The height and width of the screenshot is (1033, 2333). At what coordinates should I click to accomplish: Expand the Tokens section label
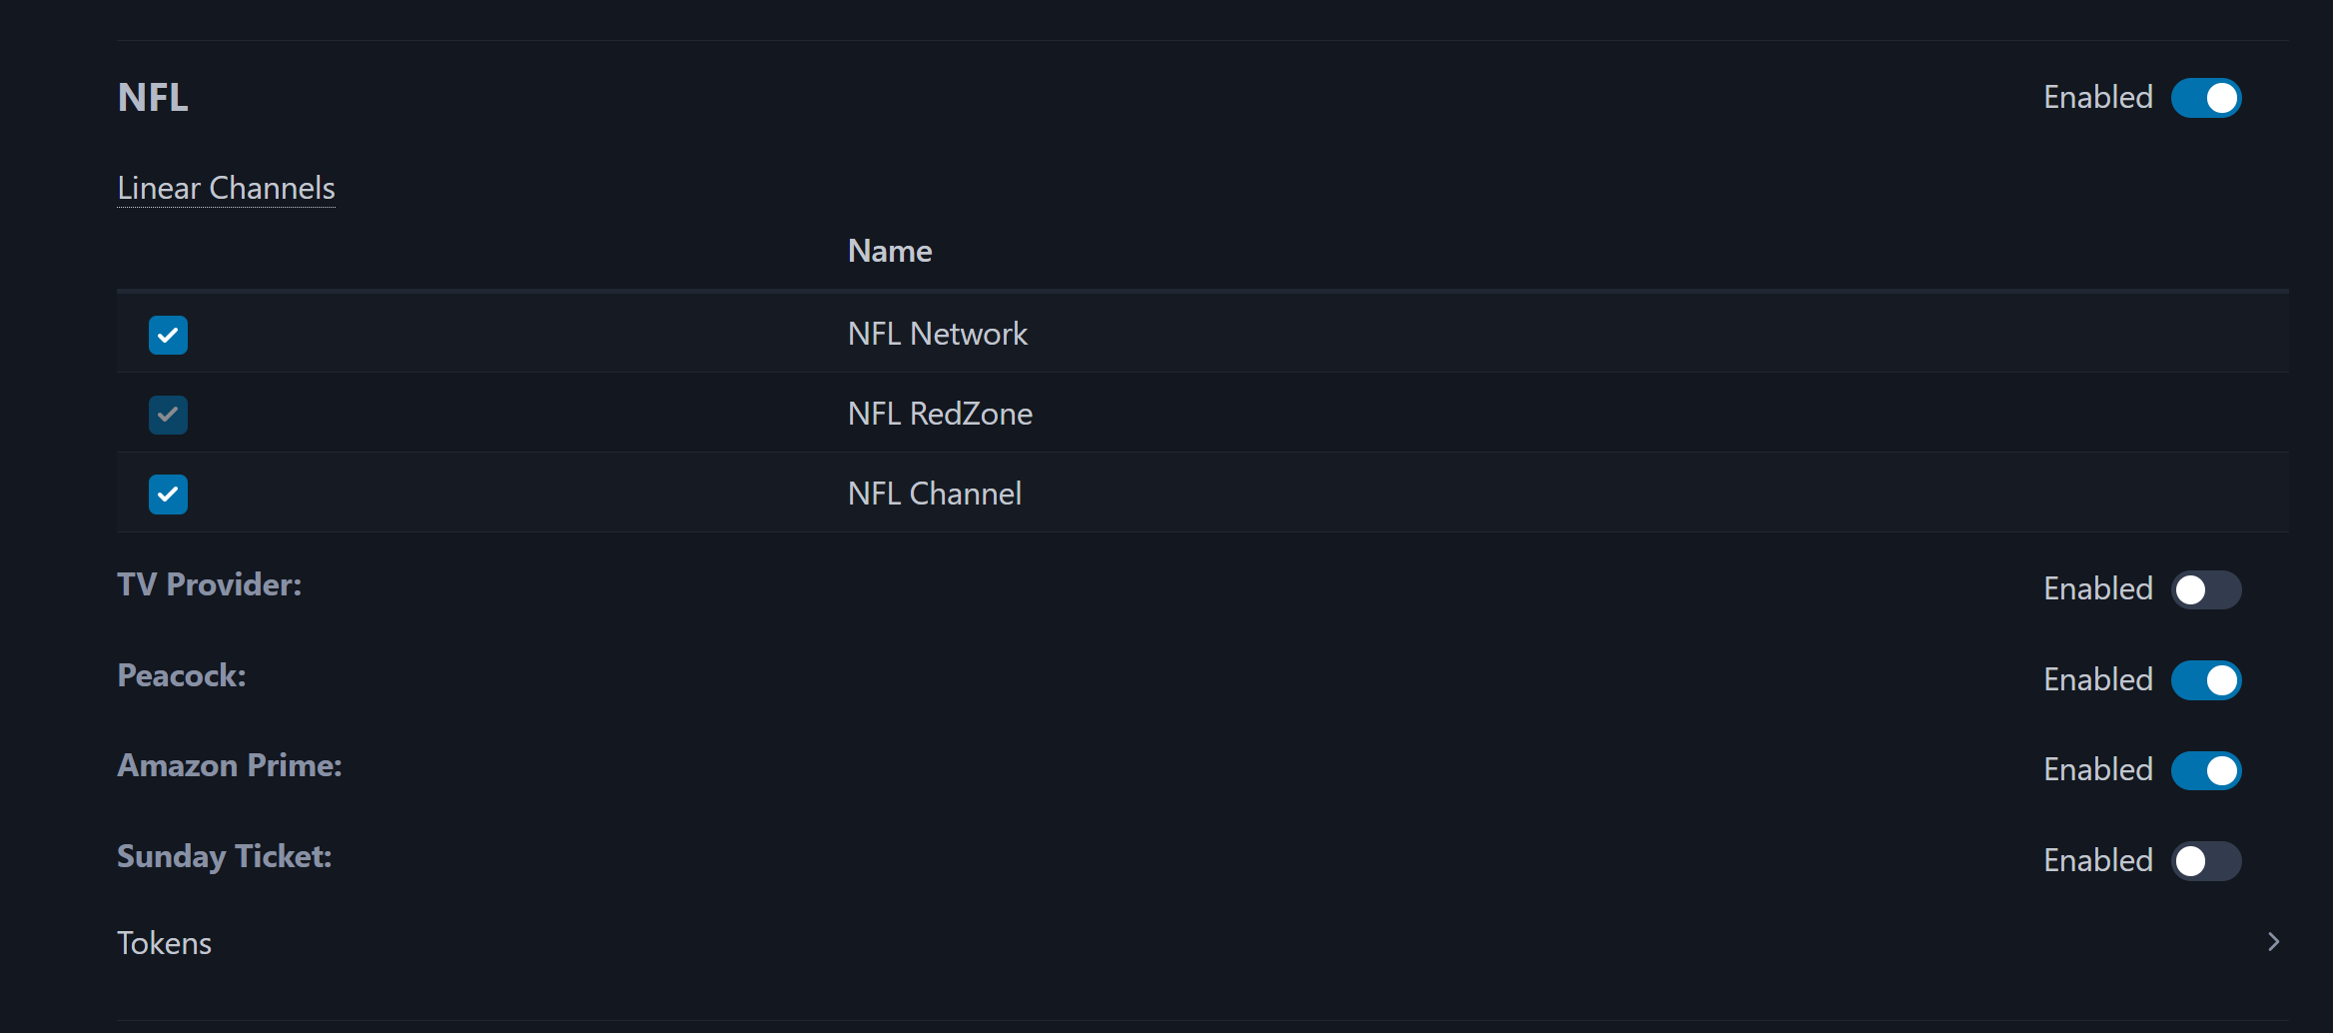(x=165, y=943)
